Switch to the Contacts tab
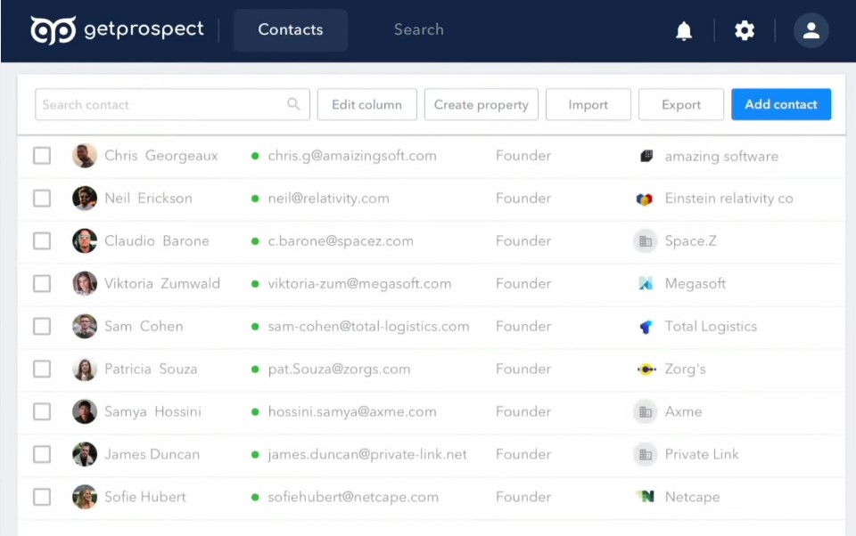The width and height of the screenshot is (856, 536). 290,29
